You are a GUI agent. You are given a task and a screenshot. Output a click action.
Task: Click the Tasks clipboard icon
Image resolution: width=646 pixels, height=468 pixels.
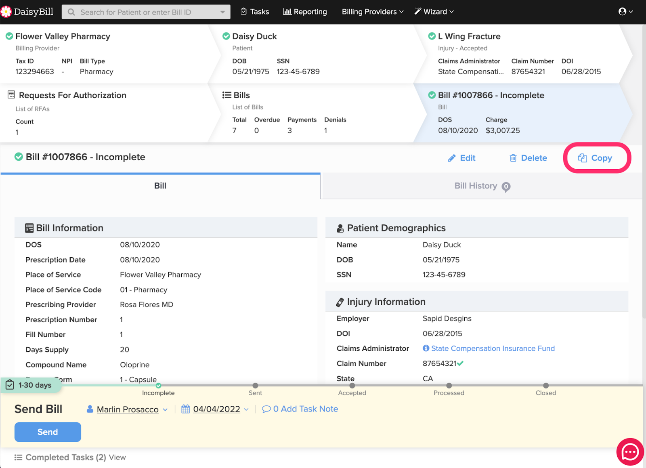tap(243, 12)
